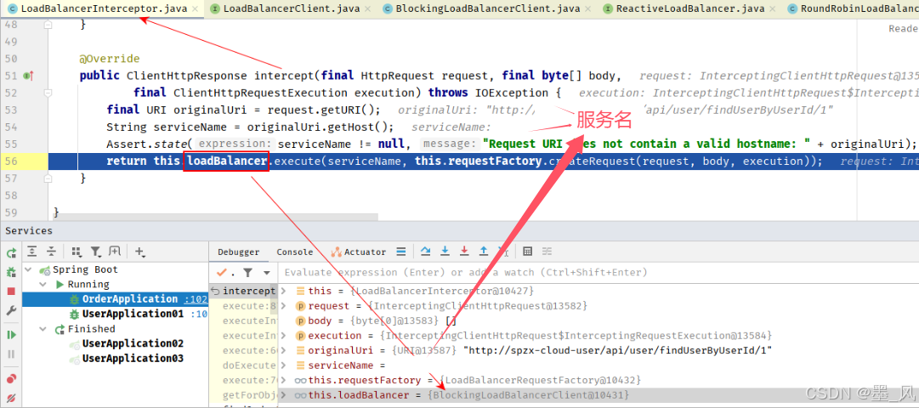The height and width of the screenshot is (408, 919).
Task: Click the Add Service plus icon
Action: [x=139, y=252]
